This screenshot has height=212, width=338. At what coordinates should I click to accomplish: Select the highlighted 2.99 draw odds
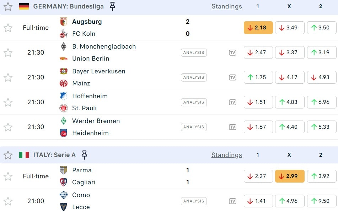tap(289, 176)
